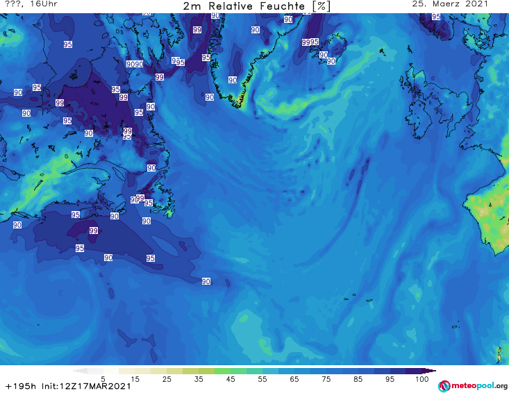Image resolution: width=509 pixels, height=393 pixels.
Task: Click the legend value "95" on the color bar
Action: [390, 379]
